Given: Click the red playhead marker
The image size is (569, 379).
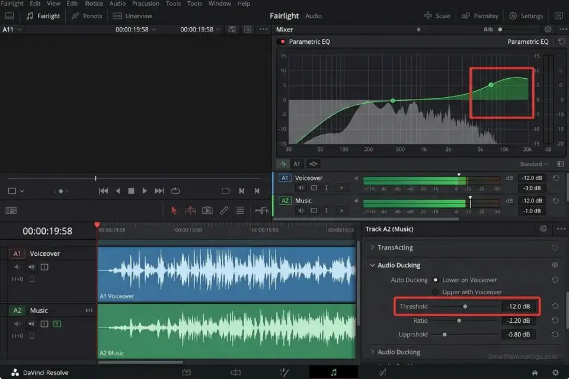Looking at the screenshot, I should (97, 225).
